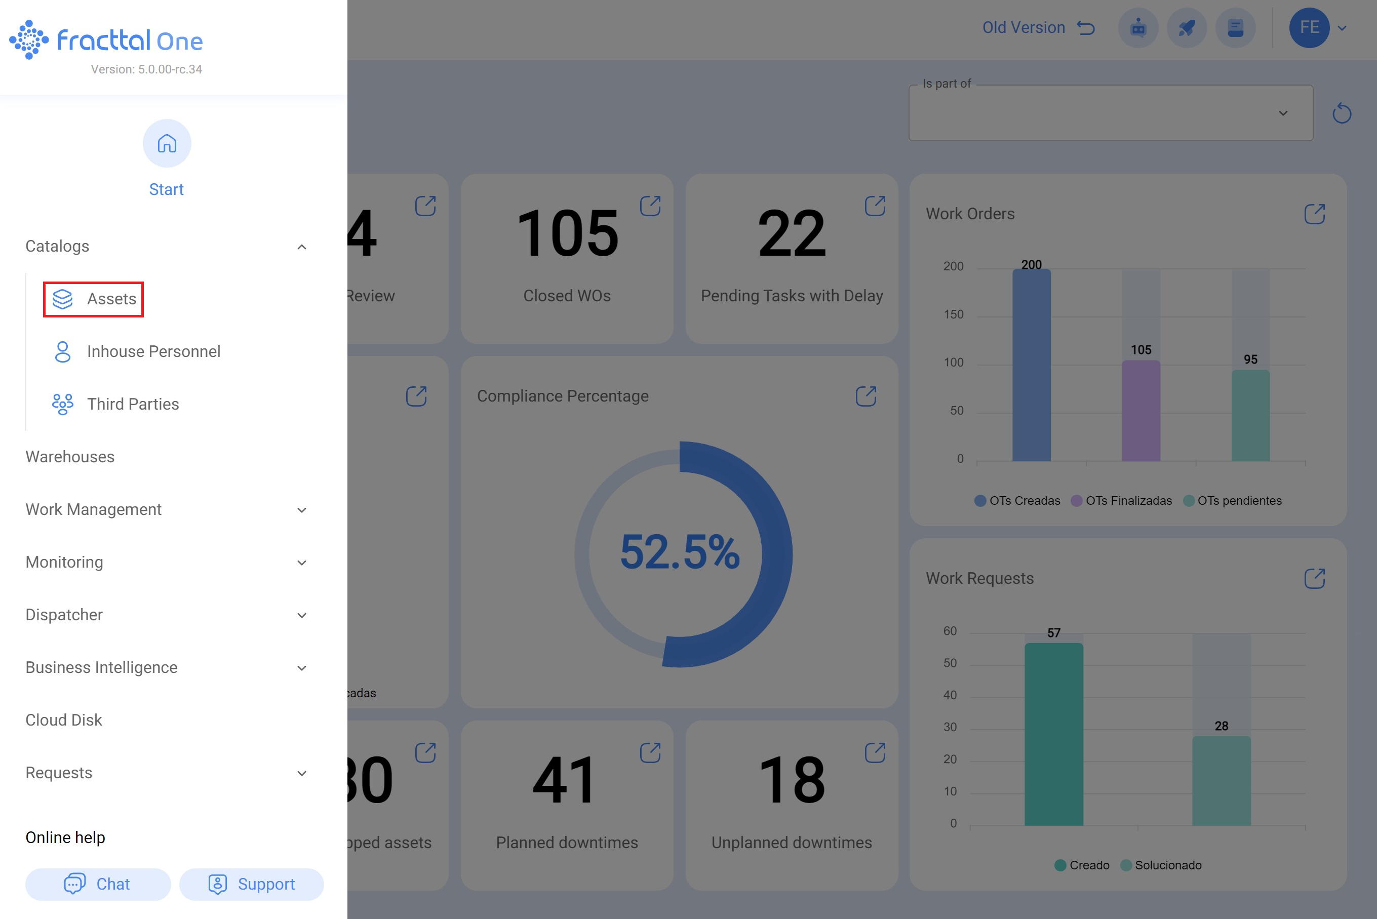
Task: Click the 41 Planned downtimes value
Action: click(565, 780)
